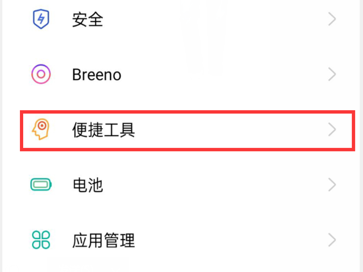
Task: Click the arrow beside 电池
Action: tap(332, 185)
